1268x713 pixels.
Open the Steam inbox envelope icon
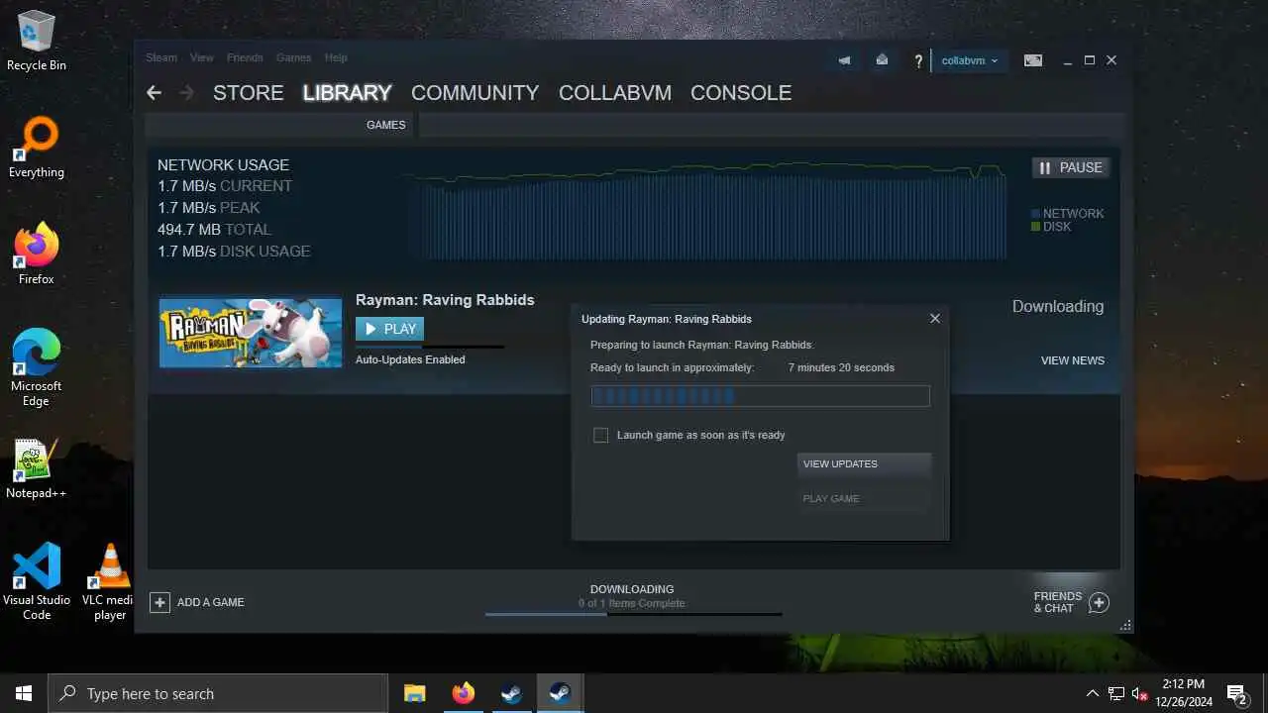point(882,60)
